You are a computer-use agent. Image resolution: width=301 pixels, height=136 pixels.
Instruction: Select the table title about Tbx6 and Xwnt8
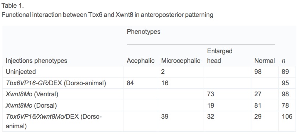(107, 15)
